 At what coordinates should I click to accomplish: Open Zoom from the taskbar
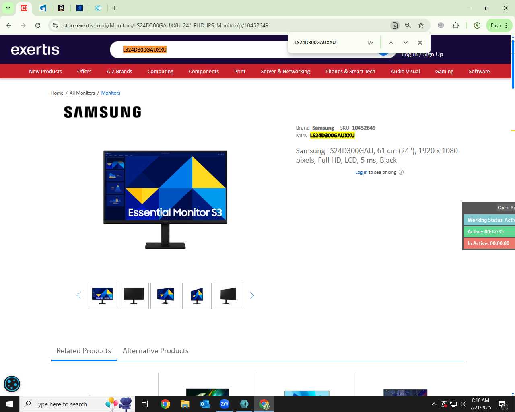225,404
